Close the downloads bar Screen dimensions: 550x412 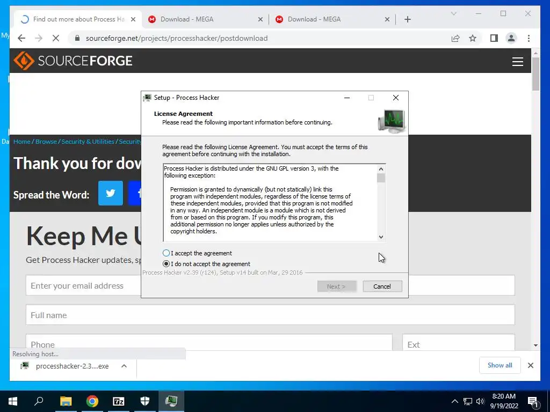(530, 365)
